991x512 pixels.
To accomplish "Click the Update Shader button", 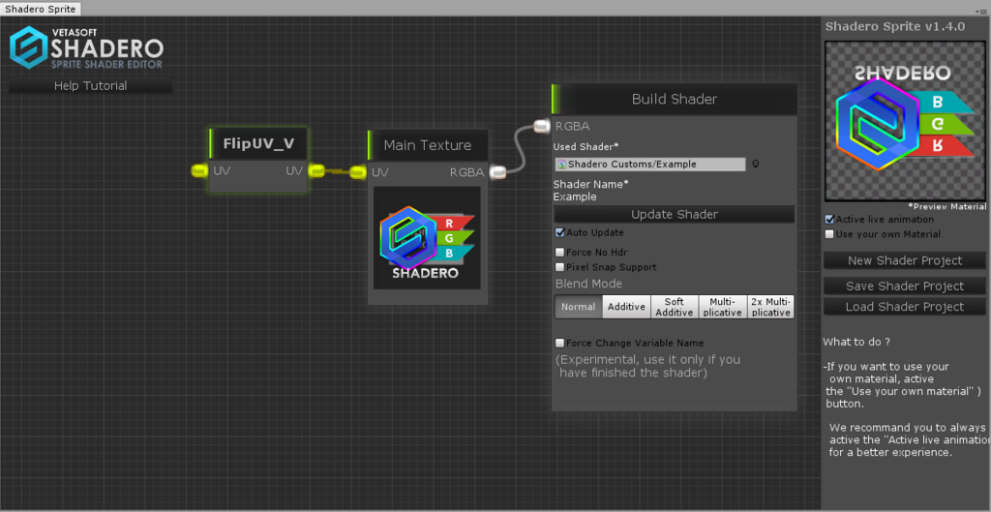I will pyautogui.click(x=675, y=214).
